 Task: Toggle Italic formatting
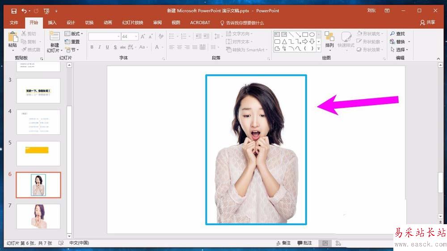tap(100, 47)
